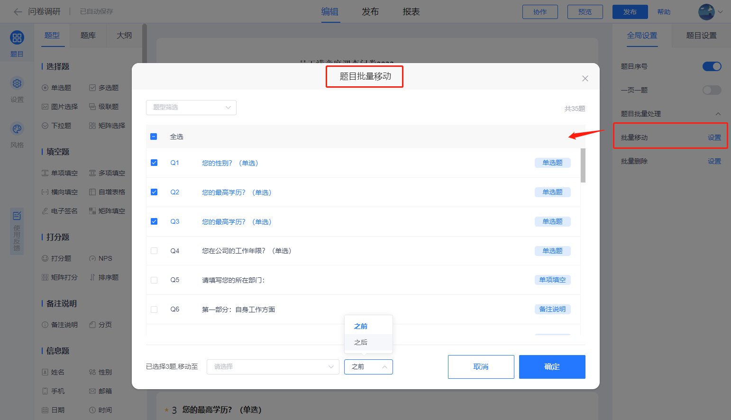Click the blue 发布 button
The image size is (731, 420).
click(x=630, y=12)
